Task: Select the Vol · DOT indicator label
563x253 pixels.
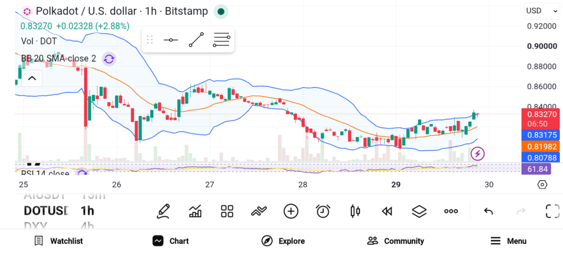Action: (39, 41)
